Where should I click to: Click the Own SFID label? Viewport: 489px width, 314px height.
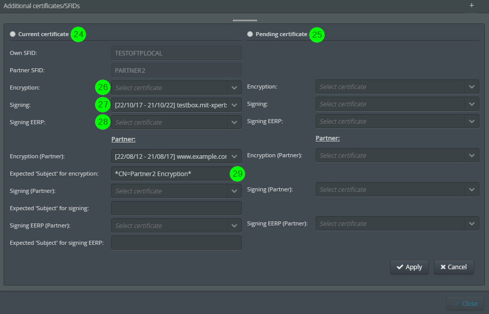click(23, 53)
